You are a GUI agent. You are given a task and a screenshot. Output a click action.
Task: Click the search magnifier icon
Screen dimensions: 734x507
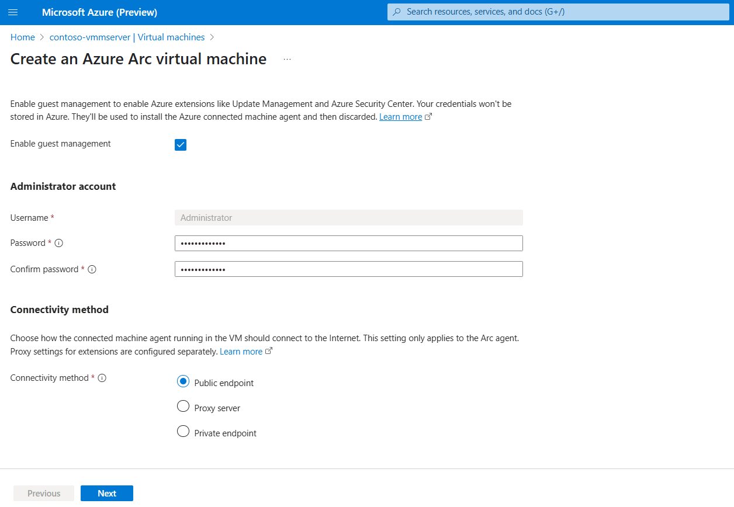397,12
